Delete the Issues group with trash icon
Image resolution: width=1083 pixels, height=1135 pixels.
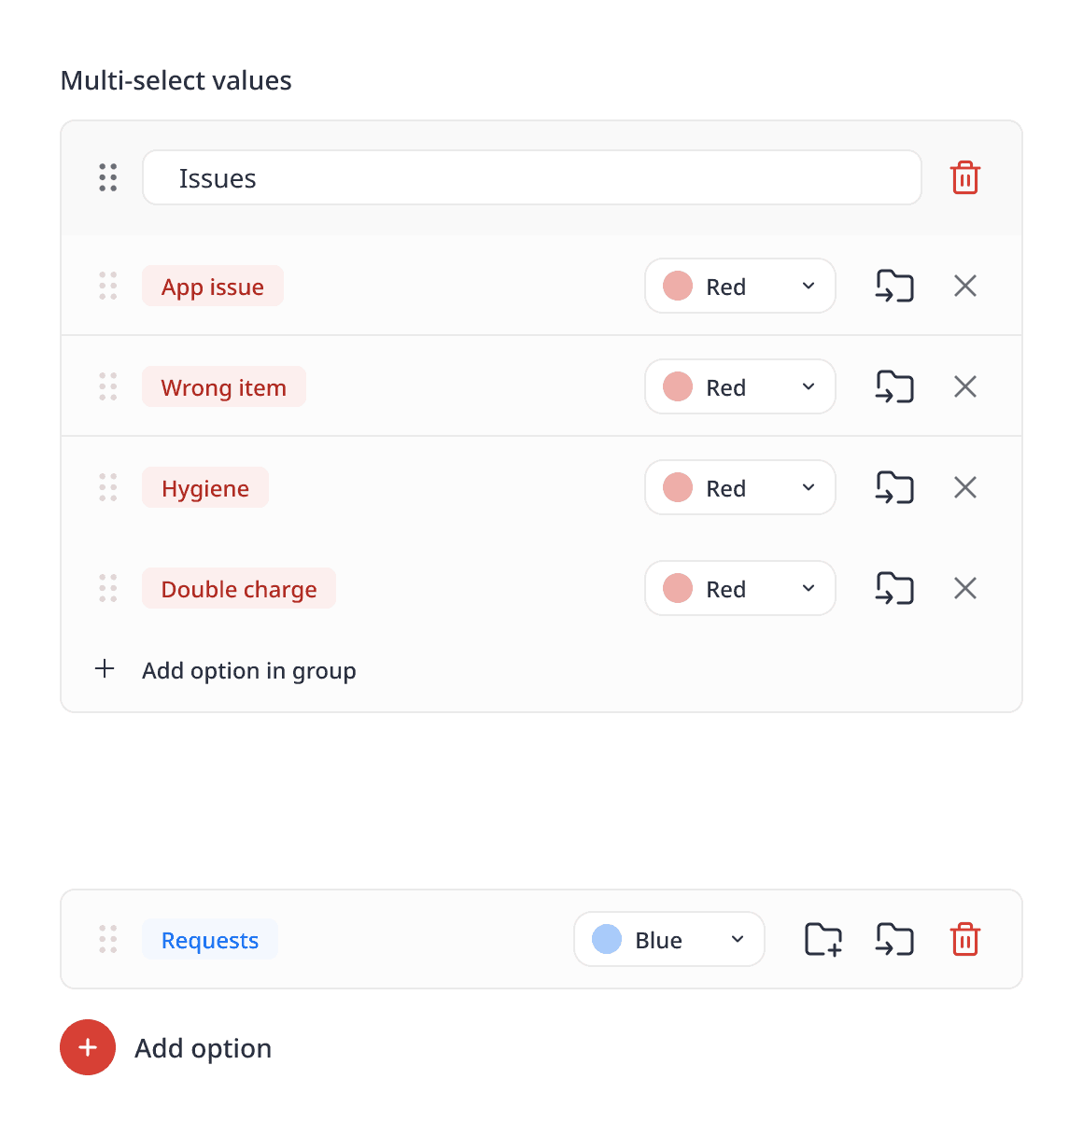pyautogui.click(x=964, y=177)
